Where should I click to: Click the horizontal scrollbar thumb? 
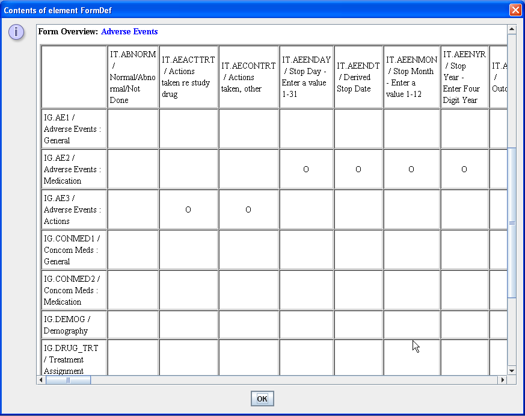68,380
